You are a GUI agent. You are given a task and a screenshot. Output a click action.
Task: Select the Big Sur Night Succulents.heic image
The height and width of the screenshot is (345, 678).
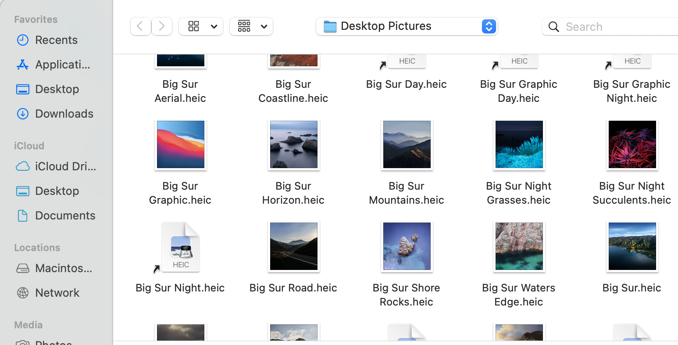click(x=632, y=145)
